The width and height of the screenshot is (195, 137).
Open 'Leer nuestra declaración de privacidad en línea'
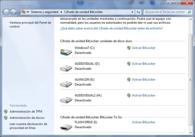pyautogui.click(x=28, y=126)
